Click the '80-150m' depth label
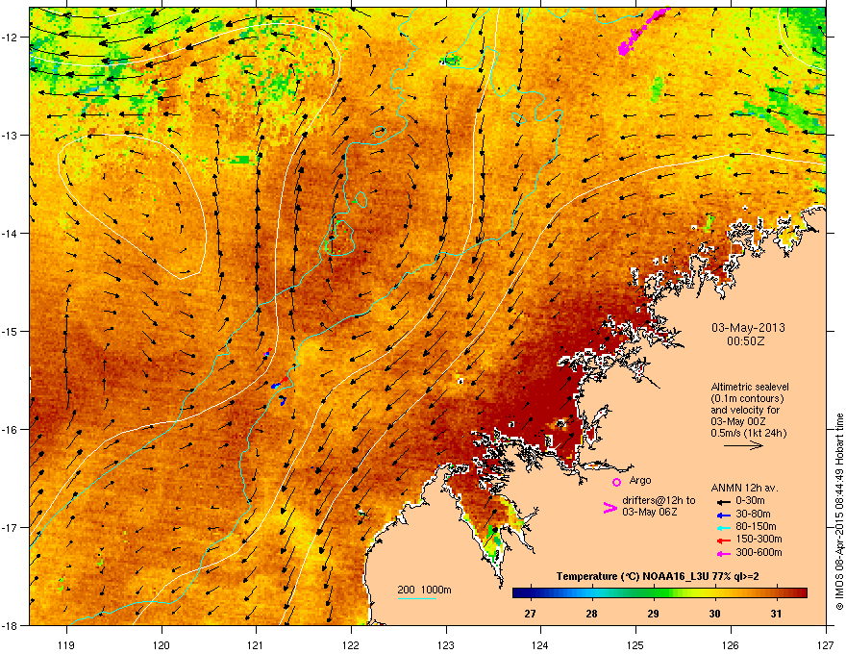The height and width of the screenshot is (654, 846). coord(756,527)
